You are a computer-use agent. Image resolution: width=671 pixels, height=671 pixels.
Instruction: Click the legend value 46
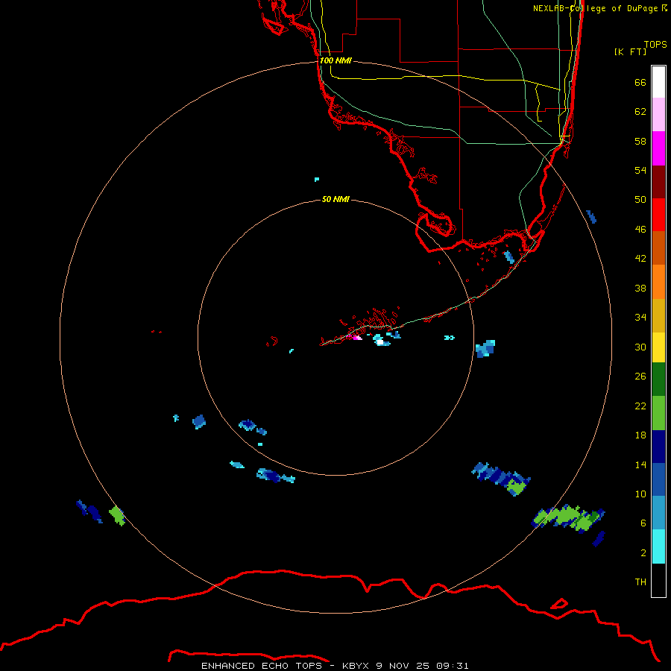[640, 230]
